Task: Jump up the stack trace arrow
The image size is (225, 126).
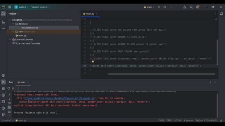Action: point(9,94)
